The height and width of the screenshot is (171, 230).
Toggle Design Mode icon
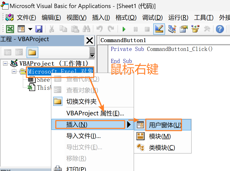pyautogui.click(x=159, y=29)
